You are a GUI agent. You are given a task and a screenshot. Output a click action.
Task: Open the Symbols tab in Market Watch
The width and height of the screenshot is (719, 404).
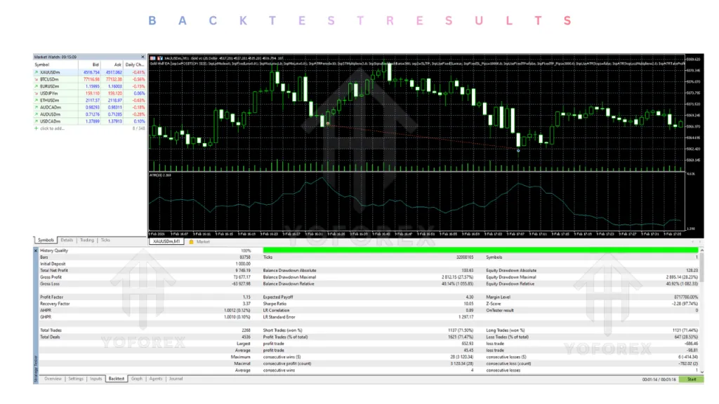coord(46,240)
